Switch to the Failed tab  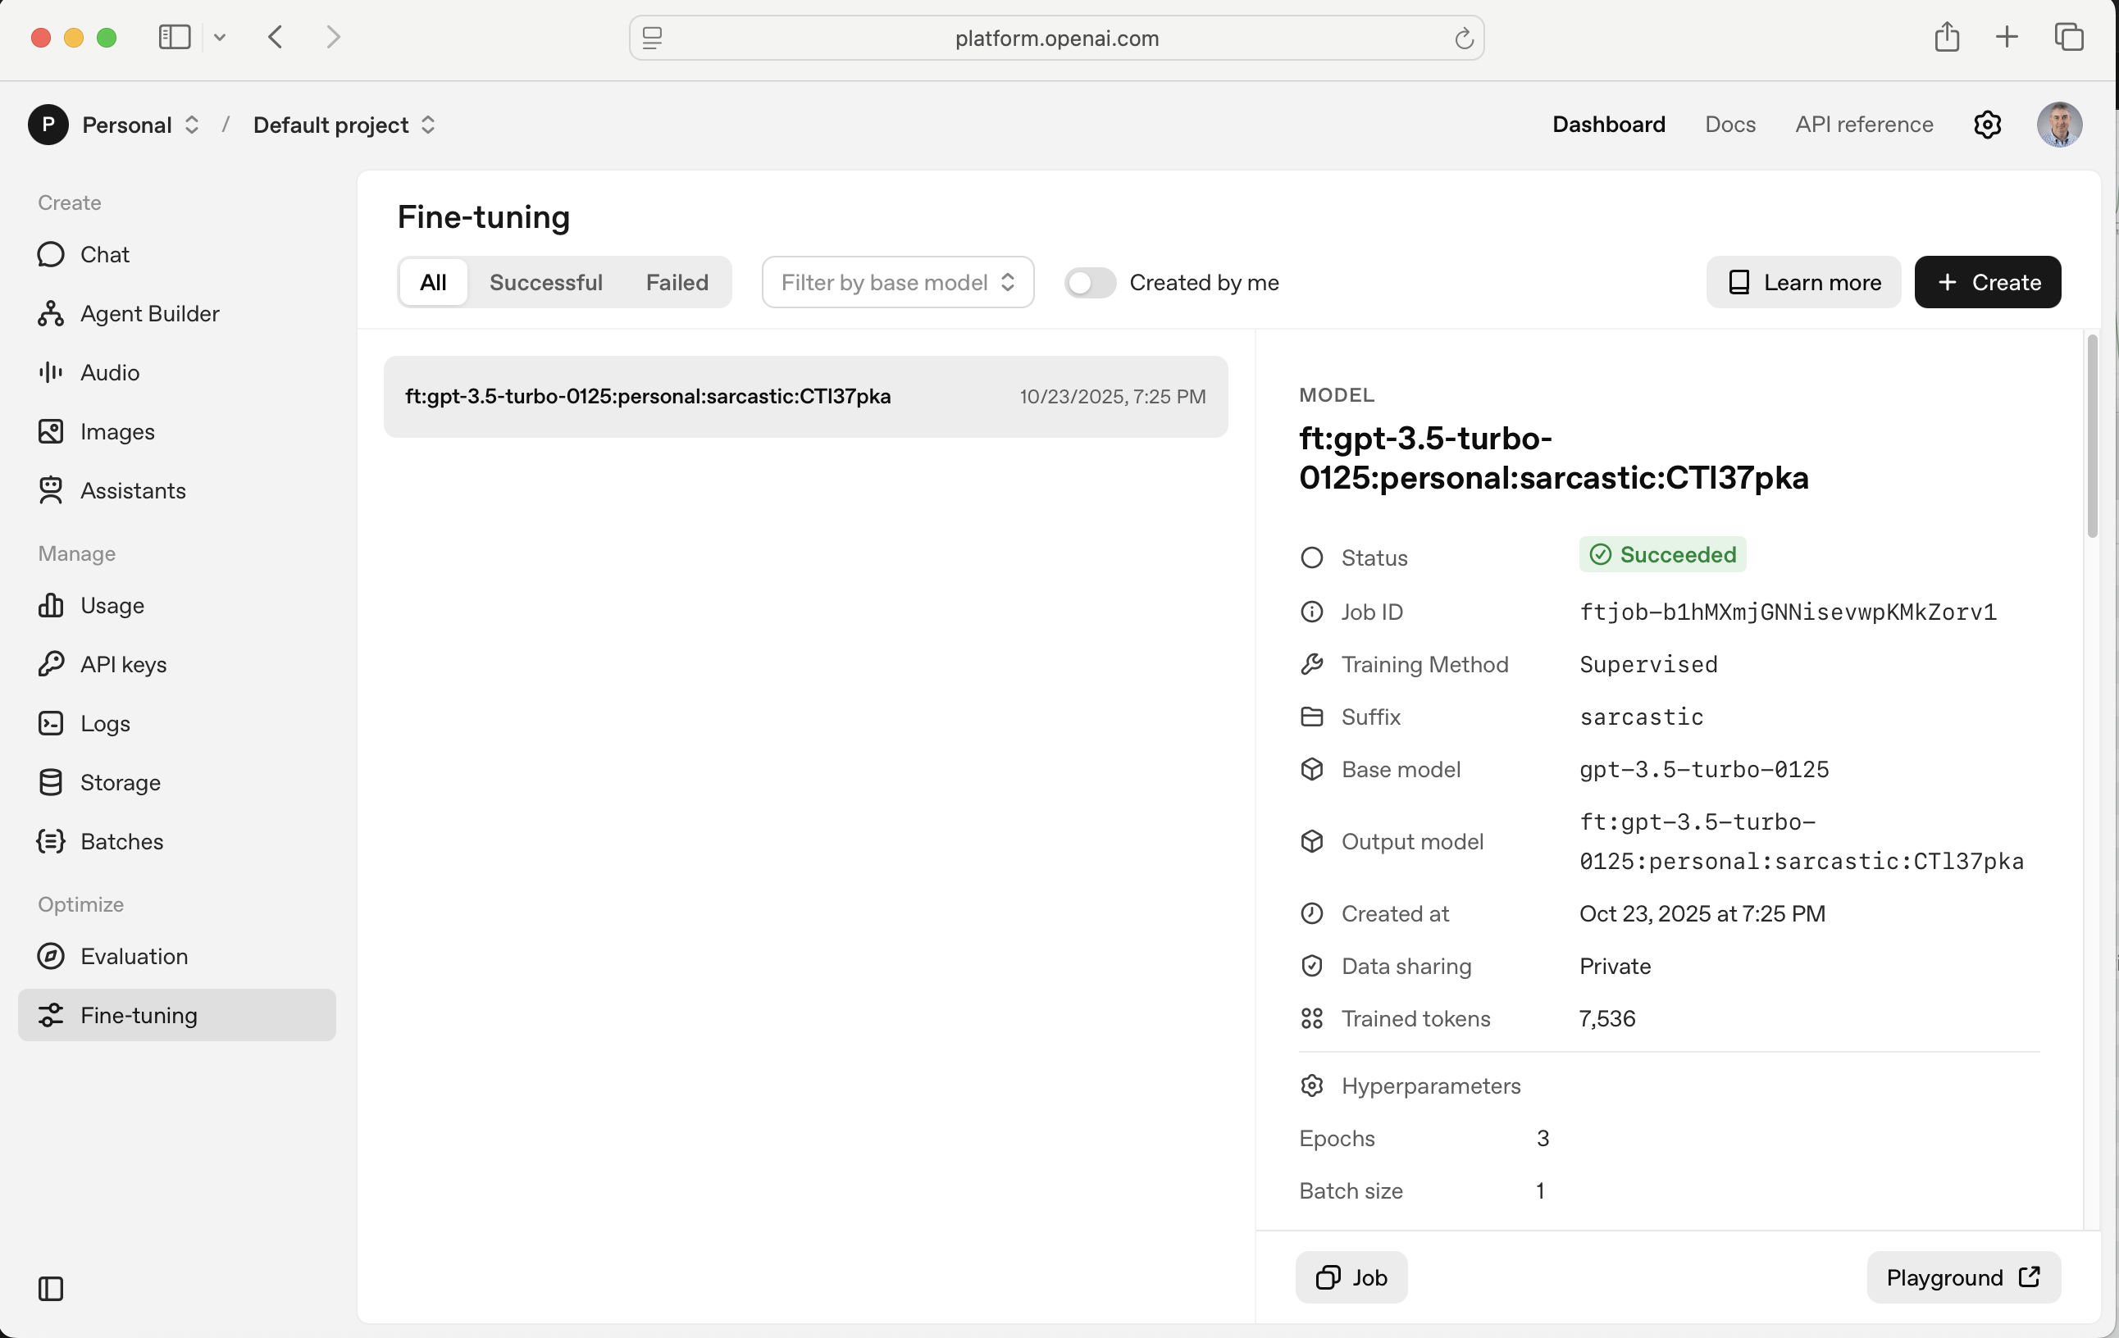(677, 283)
